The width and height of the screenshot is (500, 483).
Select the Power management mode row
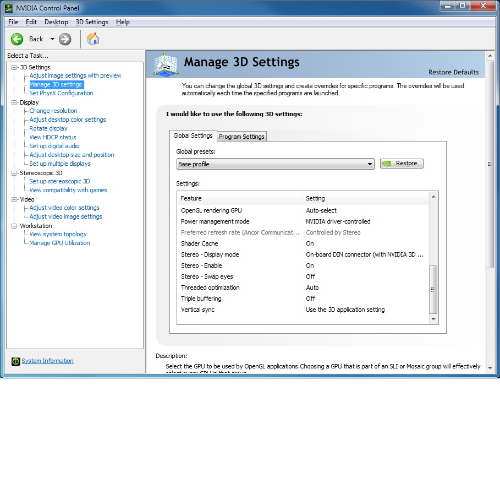[x=303, y=221]
